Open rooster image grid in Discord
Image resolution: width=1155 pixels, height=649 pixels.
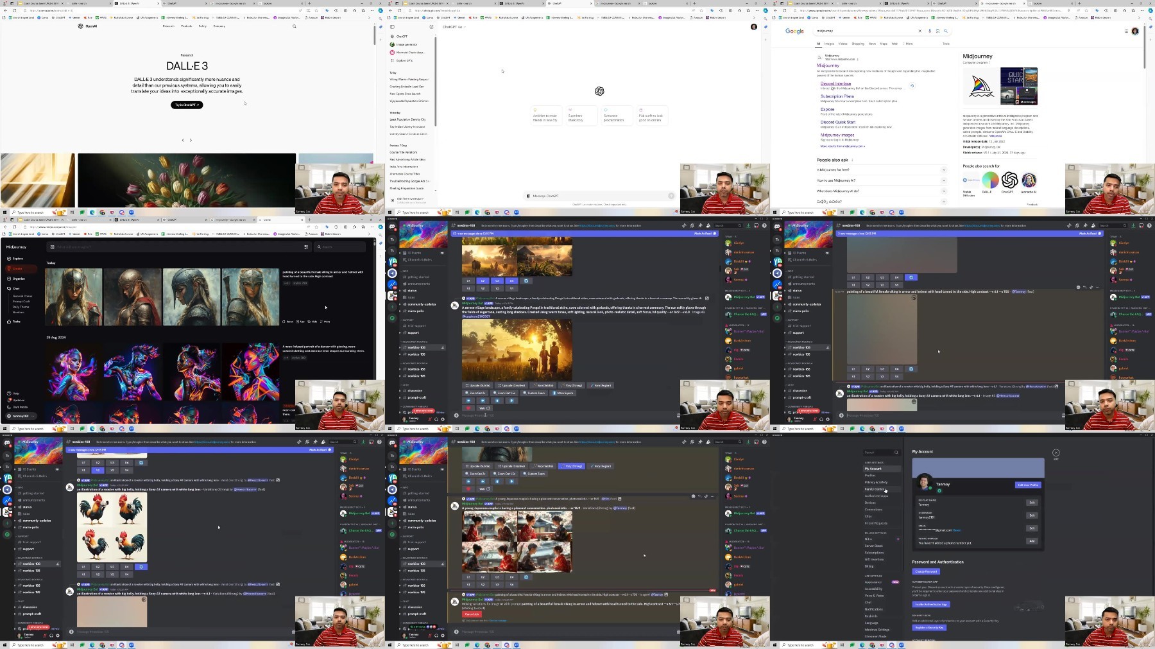tap(112, 528)
